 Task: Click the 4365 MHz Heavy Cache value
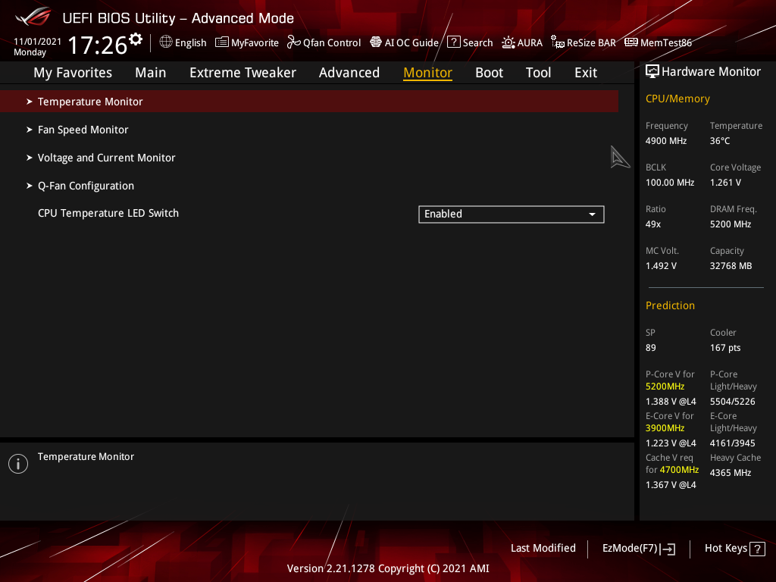730,473
